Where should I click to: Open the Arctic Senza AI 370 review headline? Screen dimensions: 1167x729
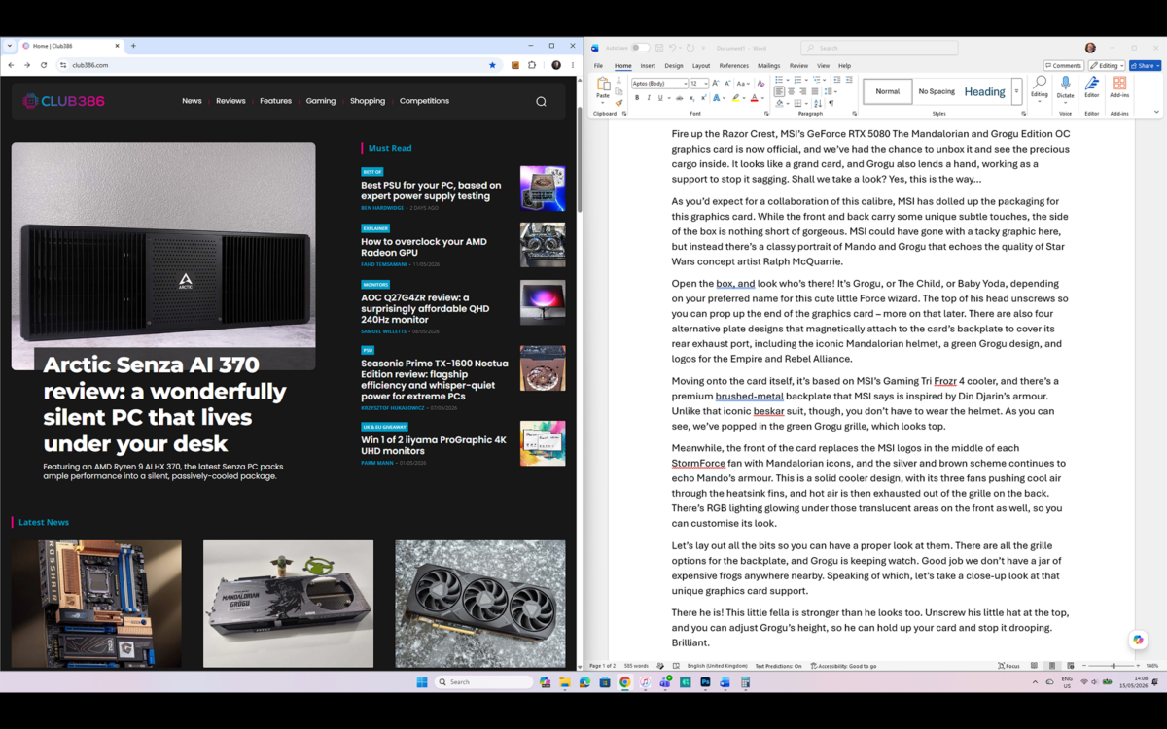[x=164, y=404]
